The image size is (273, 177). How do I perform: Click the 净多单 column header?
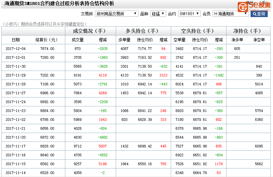tap(237, 40)
